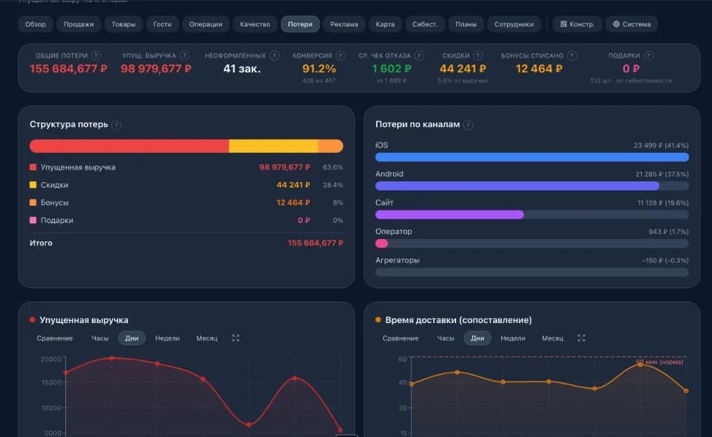Click red segment of loss structure bar

(x=129, y=146)
